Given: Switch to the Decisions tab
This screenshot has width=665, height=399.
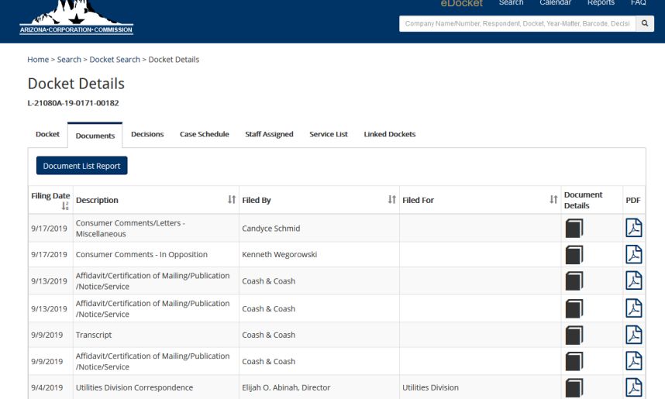Looking at the screenshot, I should (x=147, y=134).
